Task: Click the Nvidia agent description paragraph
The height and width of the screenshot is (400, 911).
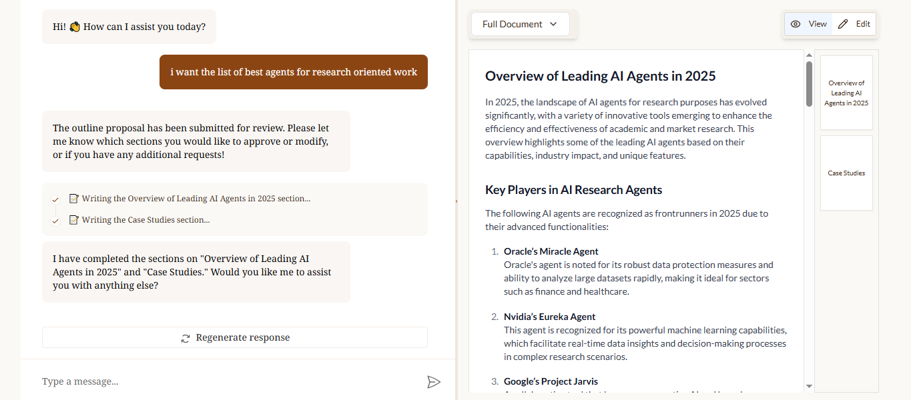Action: (x=645, y=343)
